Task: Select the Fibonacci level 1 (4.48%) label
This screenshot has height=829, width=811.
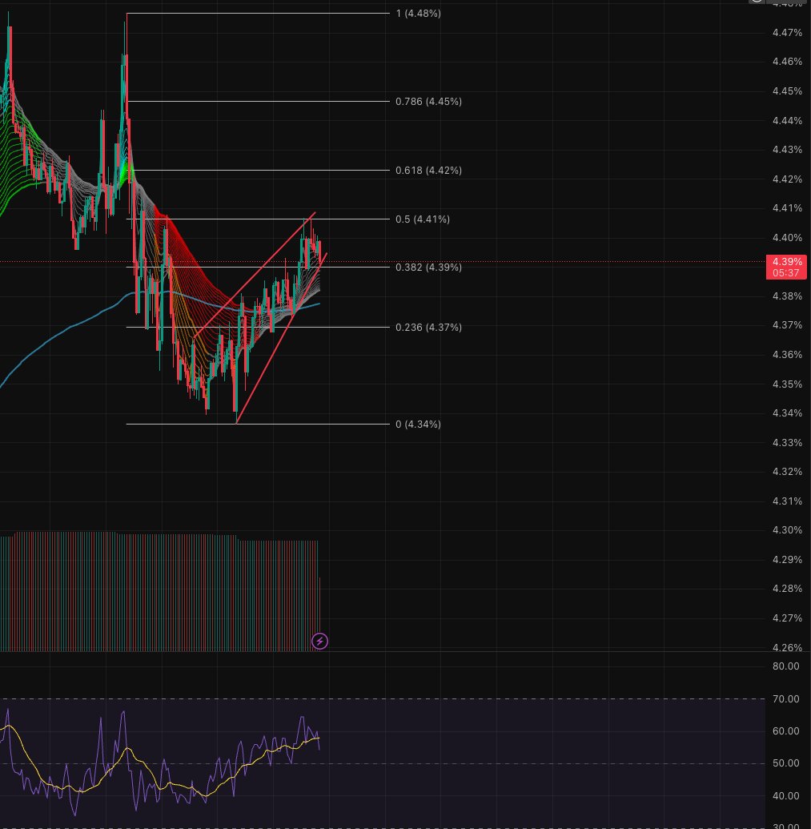Action: [x=419, y=14]
